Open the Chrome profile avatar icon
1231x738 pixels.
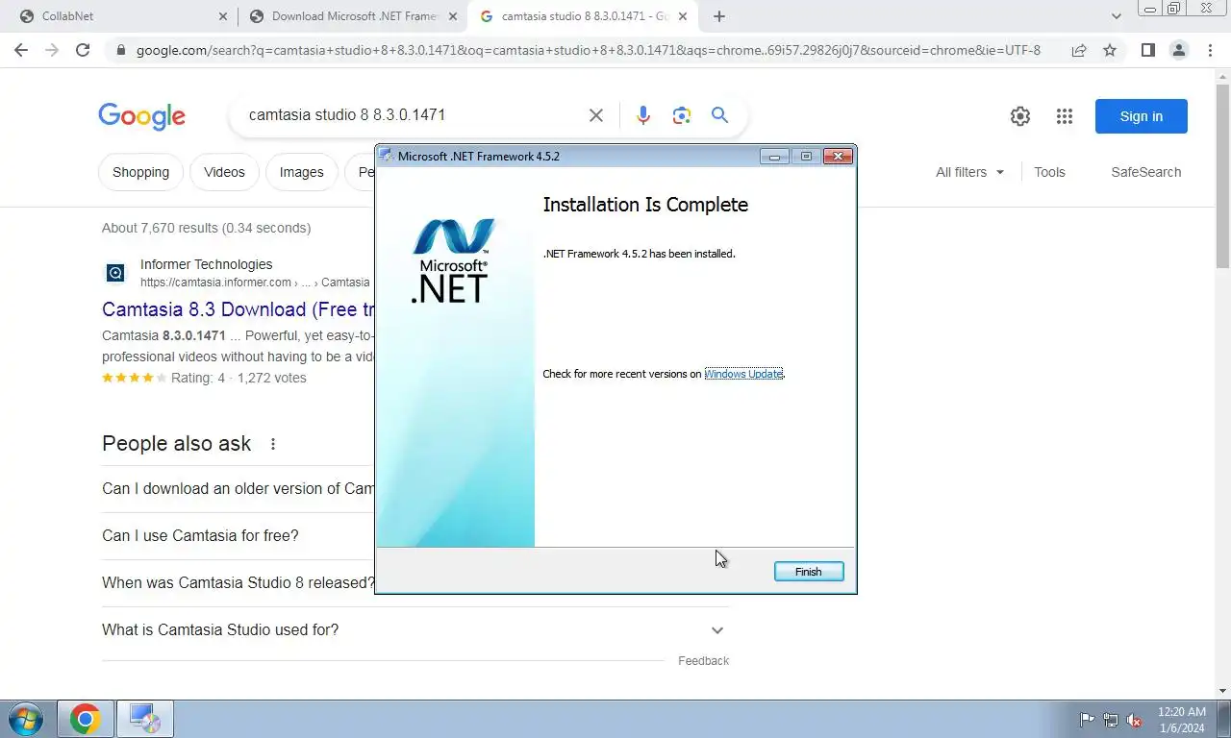pyautogui.click(x=1178, y=50)
